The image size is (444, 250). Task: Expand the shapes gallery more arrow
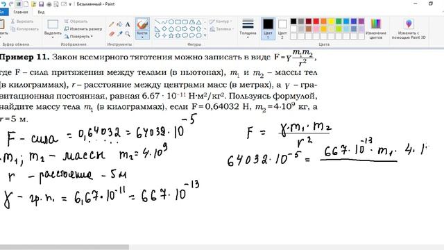pos(205,35)
